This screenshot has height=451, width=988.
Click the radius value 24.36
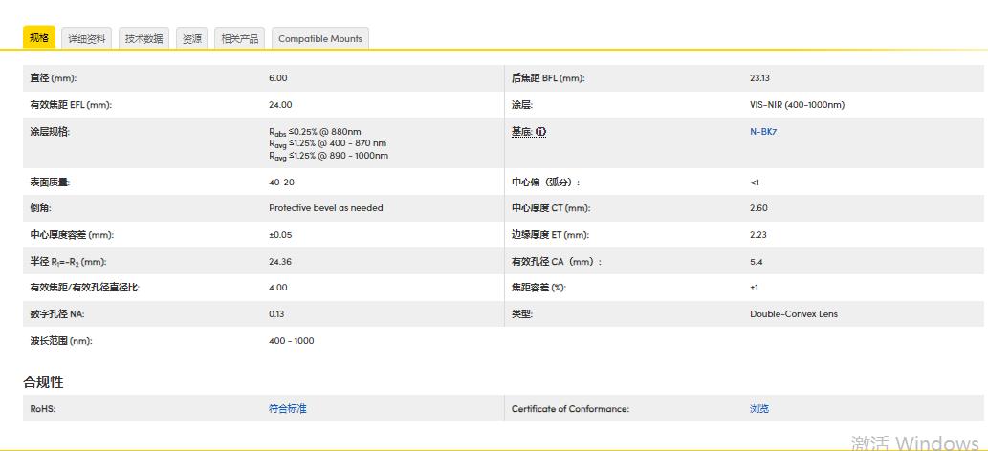(x=280, y=261)
